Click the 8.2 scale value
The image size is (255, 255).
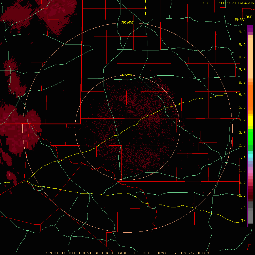[x=242, y=57]
